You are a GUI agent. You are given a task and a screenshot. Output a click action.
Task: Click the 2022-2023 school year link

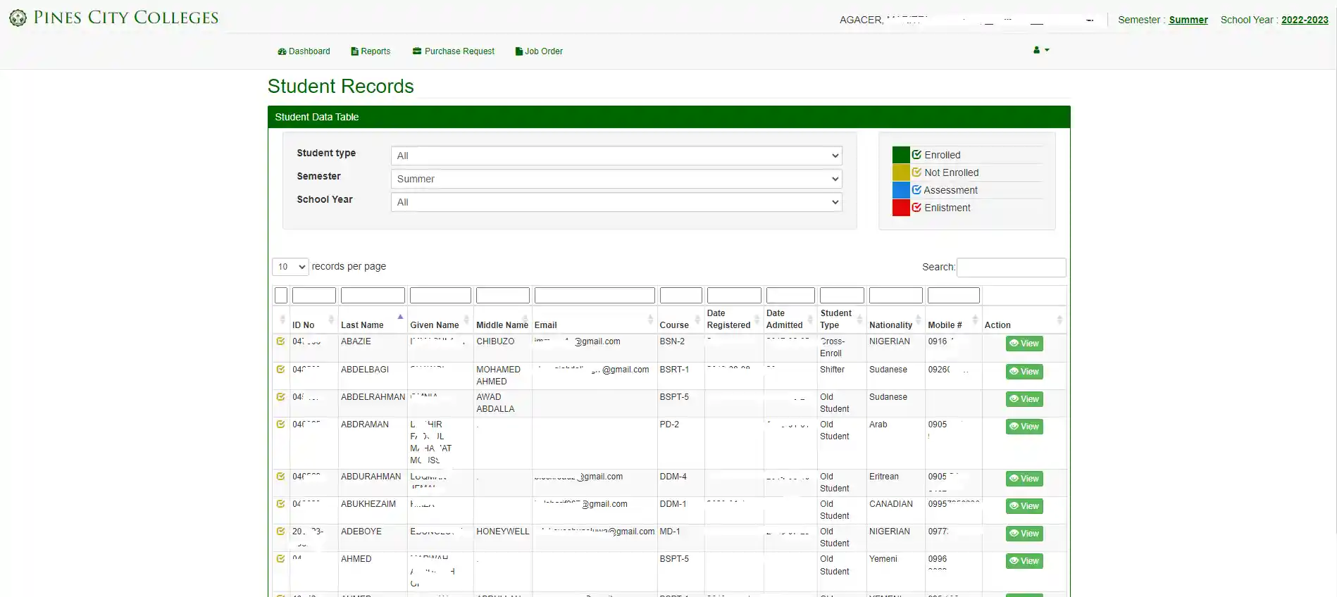coord(1305,20)
